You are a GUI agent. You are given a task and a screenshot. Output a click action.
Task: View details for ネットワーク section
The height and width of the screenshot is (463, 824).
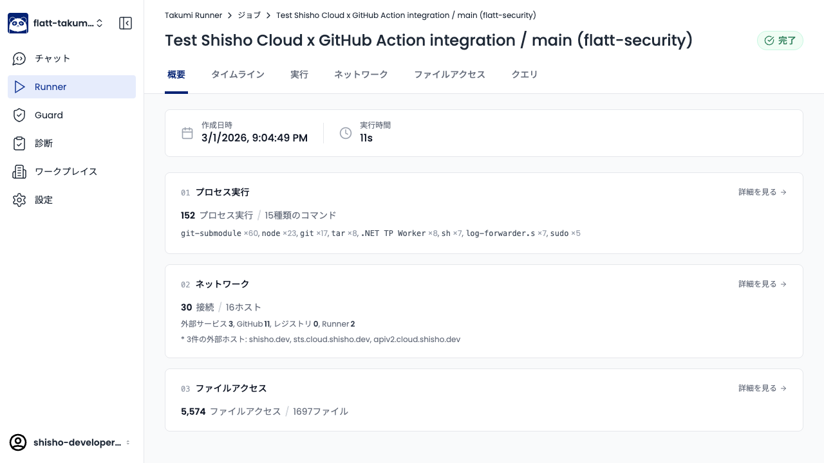tap(762, 284)
